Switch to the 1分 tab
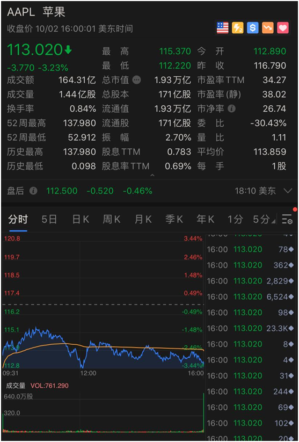Viewport: 299px width, 442px height. [x=235, y=219]
